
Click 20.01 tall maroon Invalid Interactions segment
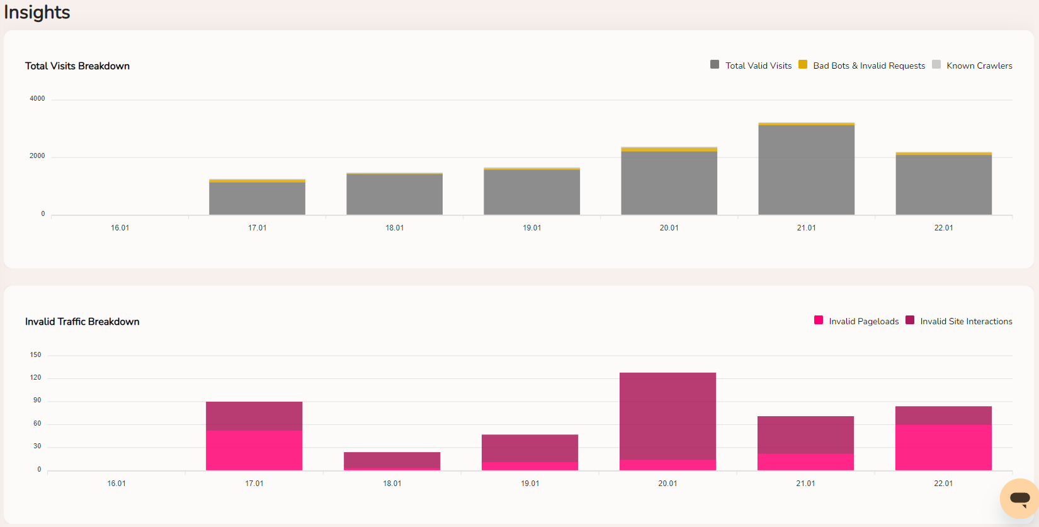pos(667,416)
